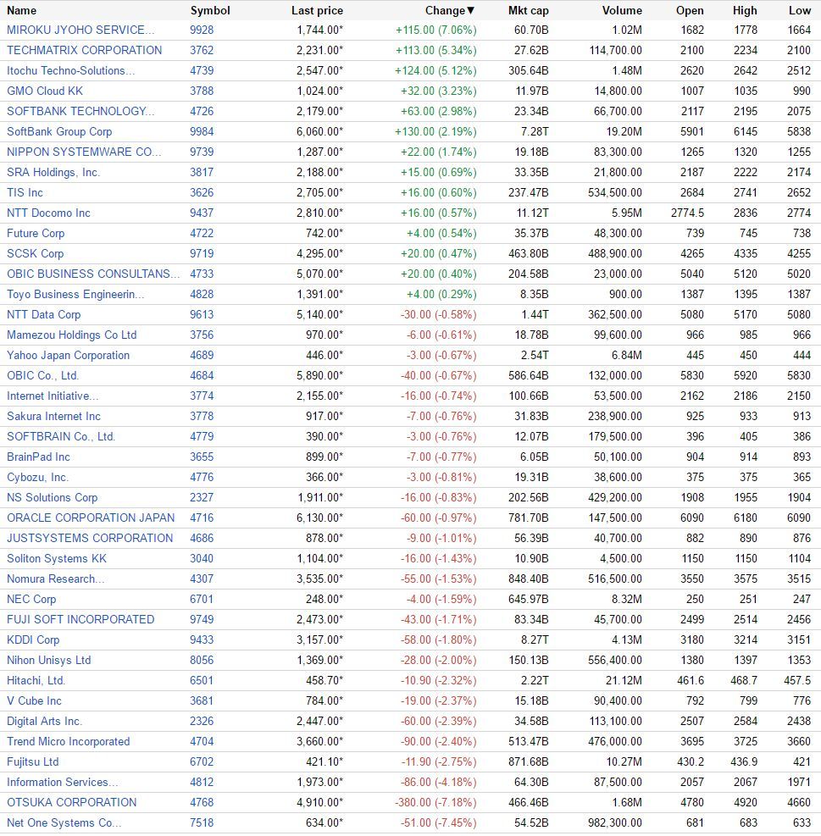Open NTT Data Corp link
The width and height of the screenshot is (821, 836).
[x=44, y=314]
